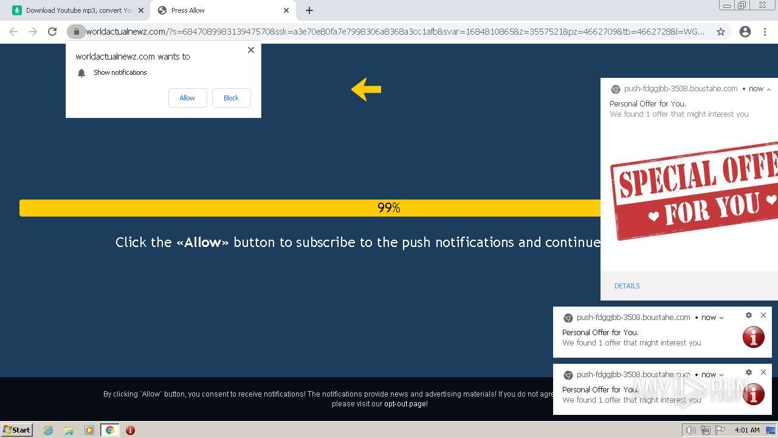Open the opt-out page link
The width and height of the screenshot is (778, 438).
(405, 404)
